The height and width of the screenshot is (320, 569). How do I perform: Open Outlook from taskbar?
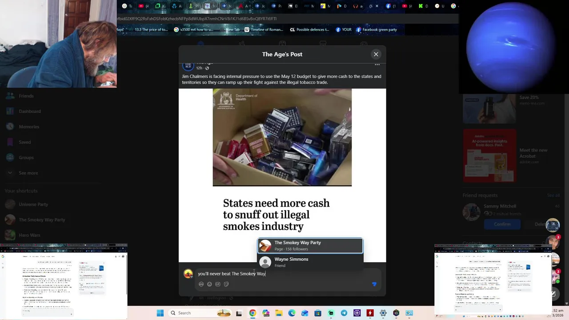tap(305, 313)
